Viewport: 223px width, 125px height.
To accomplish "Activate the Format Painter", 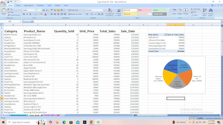I will point(14,15).
